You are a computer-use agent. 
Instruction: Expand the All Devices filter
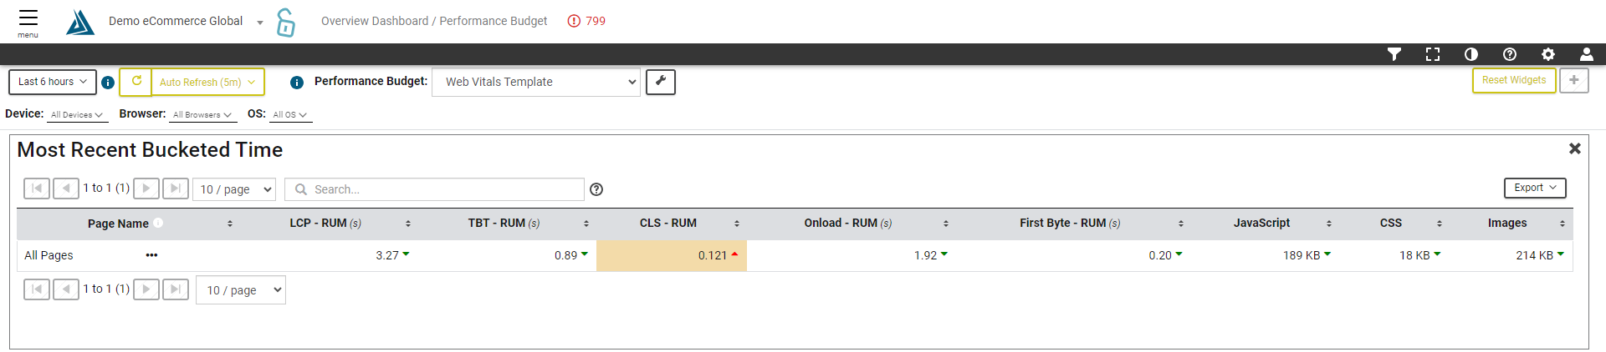tap(77, 115)
